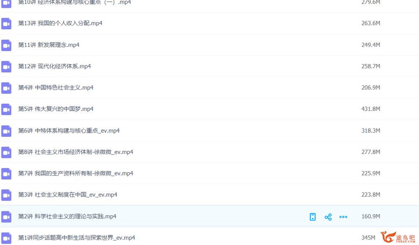Screen dimensions: 419x245
Task: Open 第1讲同步话题高中新生活与探索世界 video
Action: 77,237
